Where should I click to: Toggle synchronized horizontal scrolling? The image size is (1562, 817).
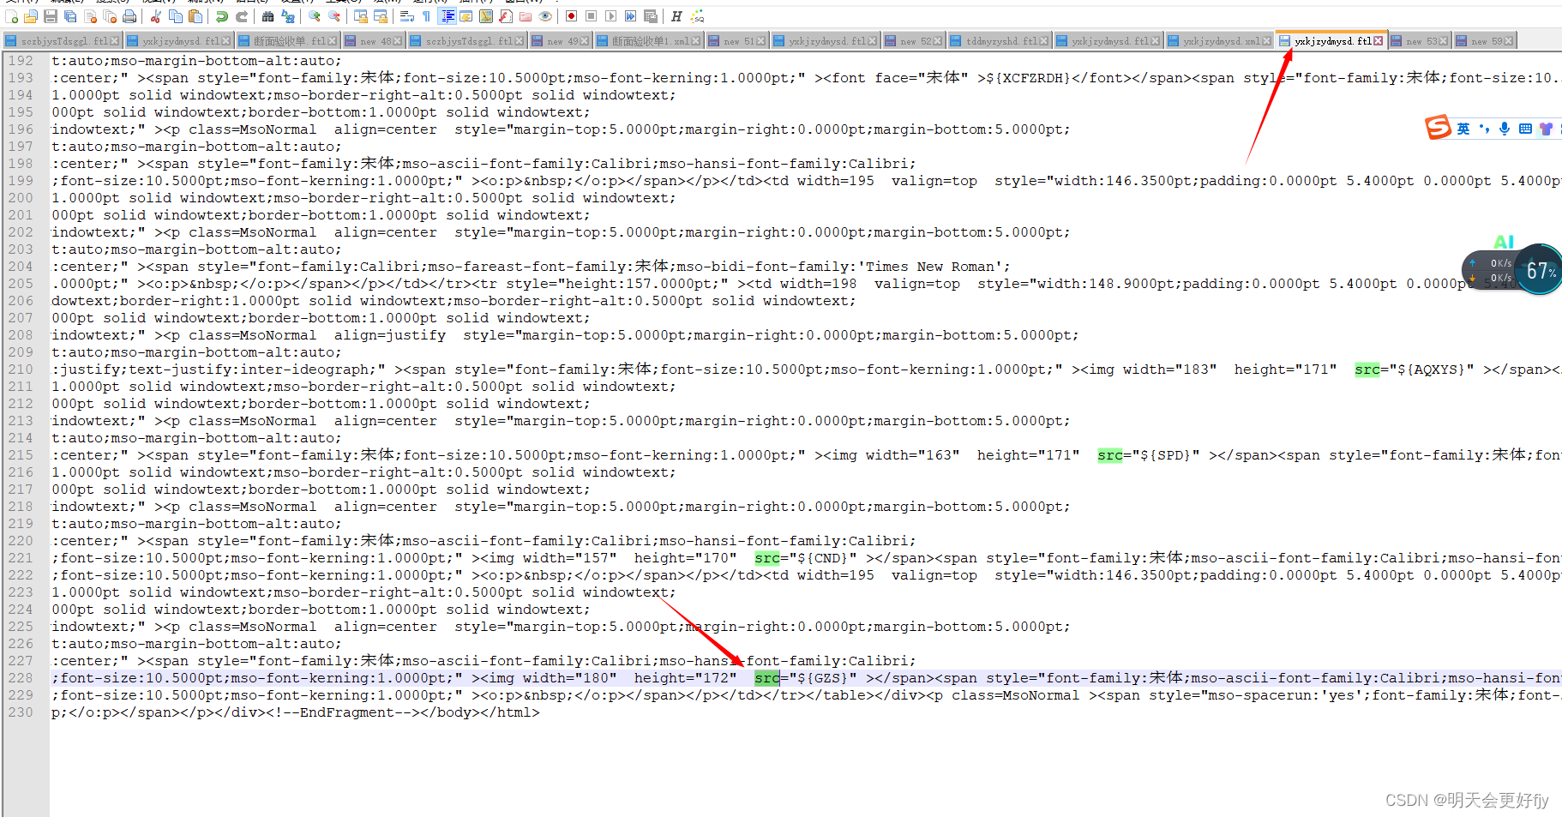click(x=381, y=16)
